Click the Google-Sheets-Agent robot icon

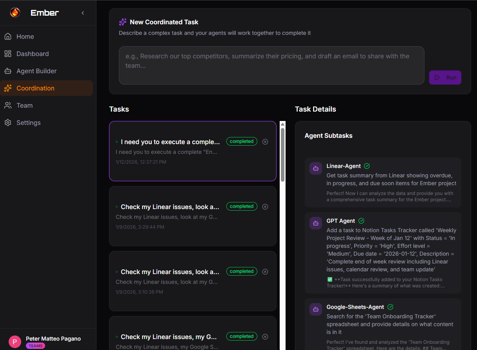coord(315,309)
